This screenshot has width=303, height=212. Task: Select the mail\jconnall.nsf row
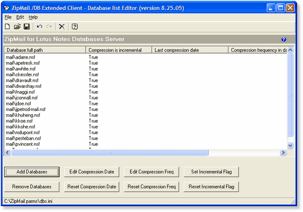145,98
